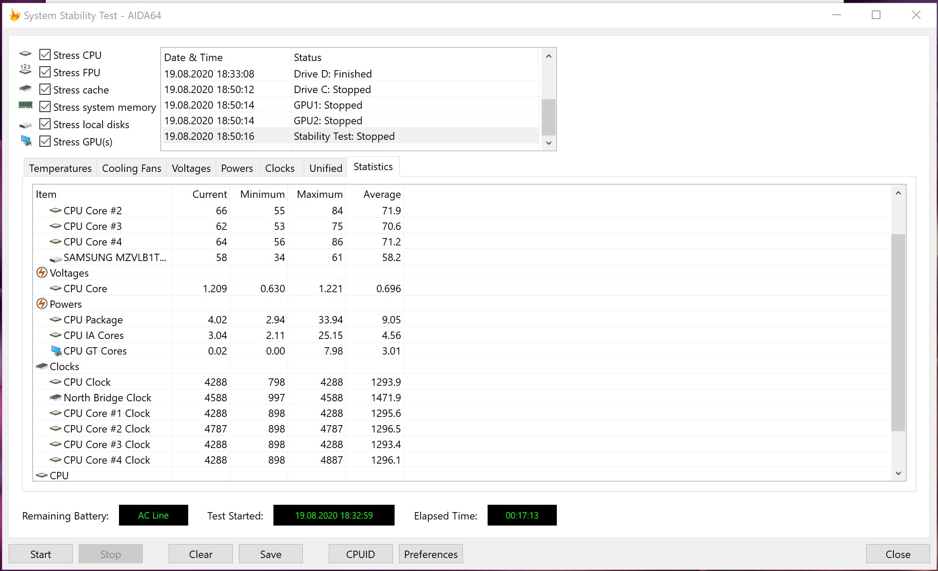Click the AIDA64 flame icon in title bar
Screen dimensions: 938x571
click(x=15, y=16)
